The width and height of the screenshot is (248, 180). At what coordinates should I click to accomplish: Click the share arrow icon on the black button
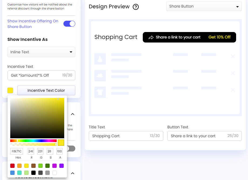(x=151, y=37)
